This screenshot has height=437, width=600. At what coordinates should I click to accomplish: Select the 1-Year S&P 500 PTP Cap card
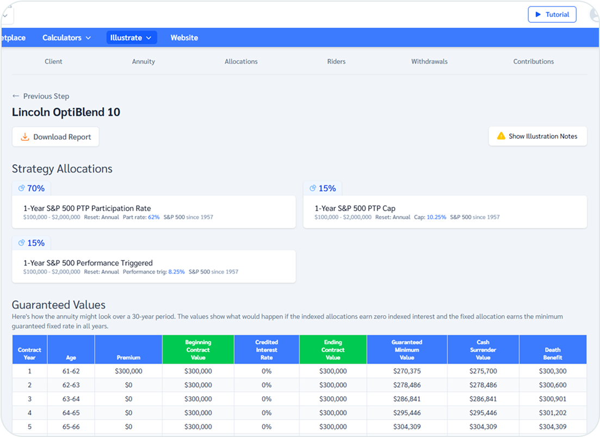click(x=445, y=212)
